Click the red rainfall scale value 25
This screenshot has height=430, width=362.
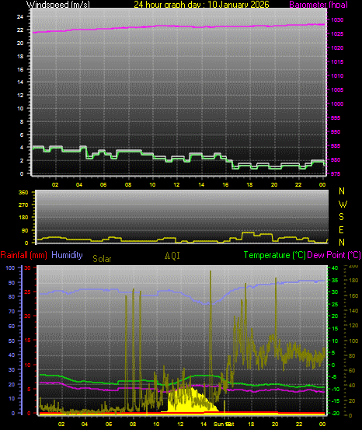(x=27, y=292)
